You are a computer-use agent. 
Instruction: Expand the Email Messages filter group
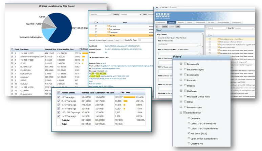point(181,69)
